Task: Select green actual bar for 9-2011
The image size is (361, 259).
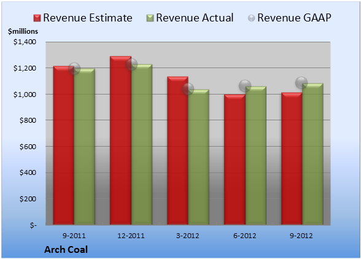Action: click(84, 147)
